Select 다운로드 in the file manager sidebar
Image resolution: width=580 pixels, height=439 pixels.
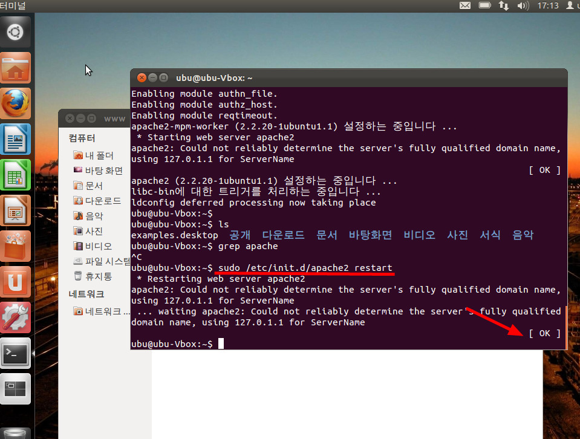102,201
